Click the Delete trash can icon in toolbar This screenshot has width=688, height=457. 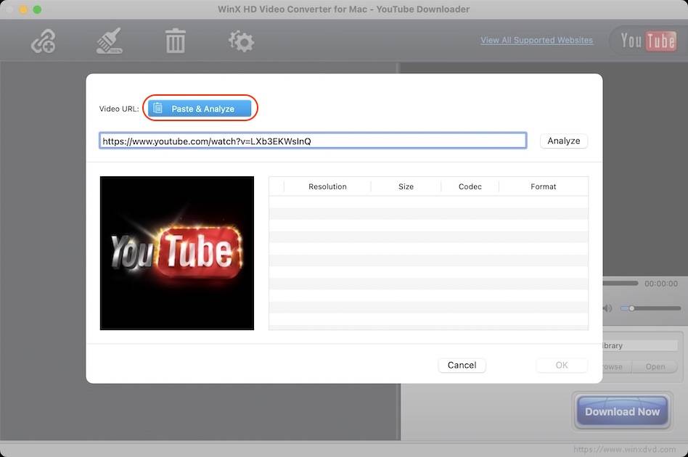click(175, 41)
